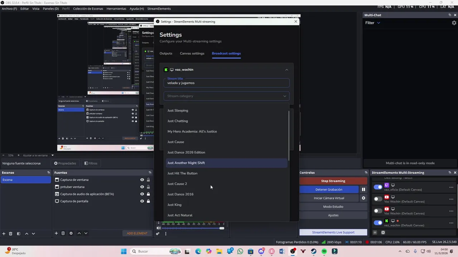Disable the vaz_wachin Kick output switch
The image size is (458, 257).
pyautogui.click(x=378, y=223)
